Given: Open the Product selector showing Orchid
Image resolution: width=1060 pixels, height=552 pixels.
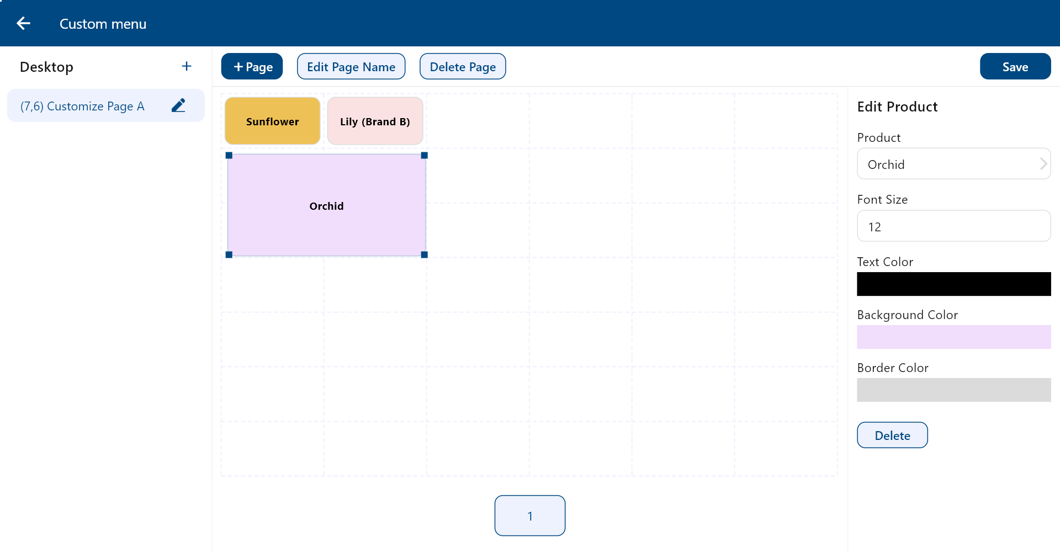Looking at the screenshot, I should point(953,164).
